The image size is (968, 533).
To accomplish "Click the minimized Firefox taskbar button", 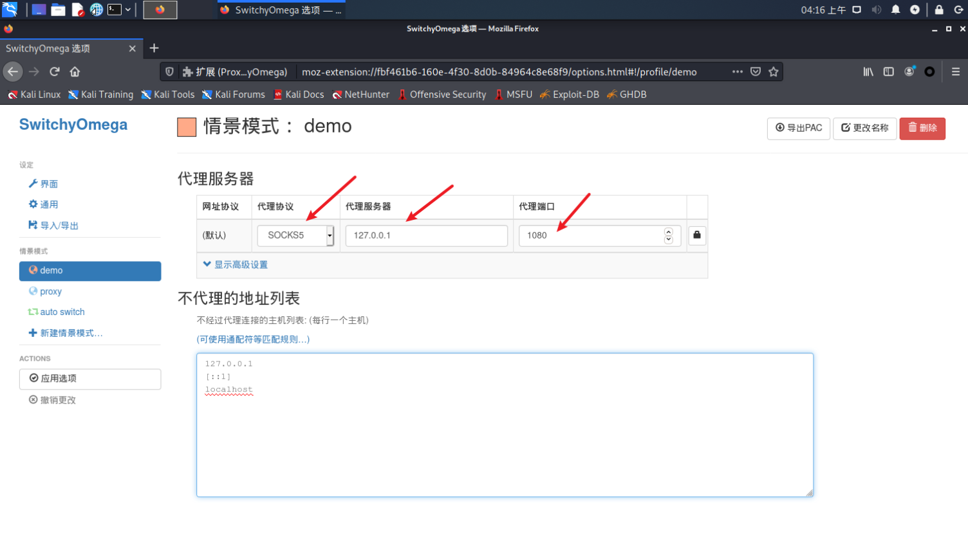I will click(160, 10).
